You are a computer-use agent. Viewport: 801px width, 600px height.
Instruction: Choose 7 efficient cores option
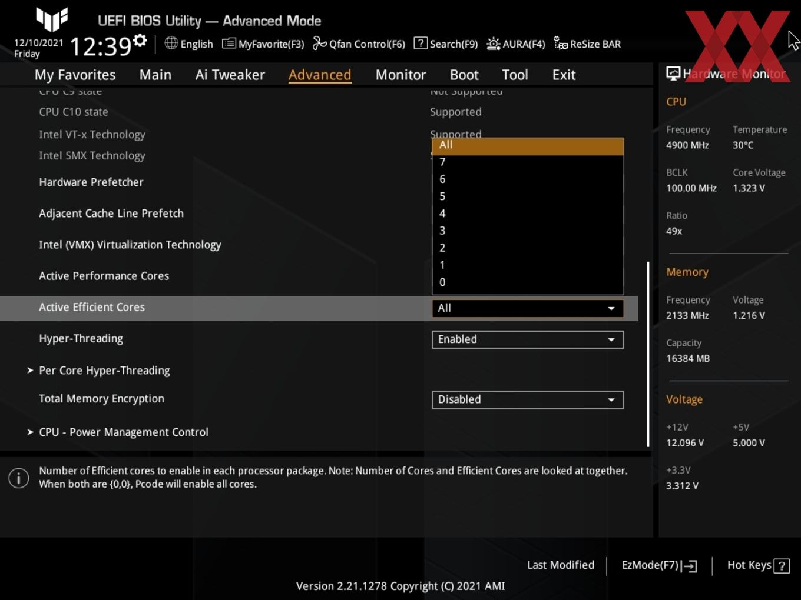point(528,162)
